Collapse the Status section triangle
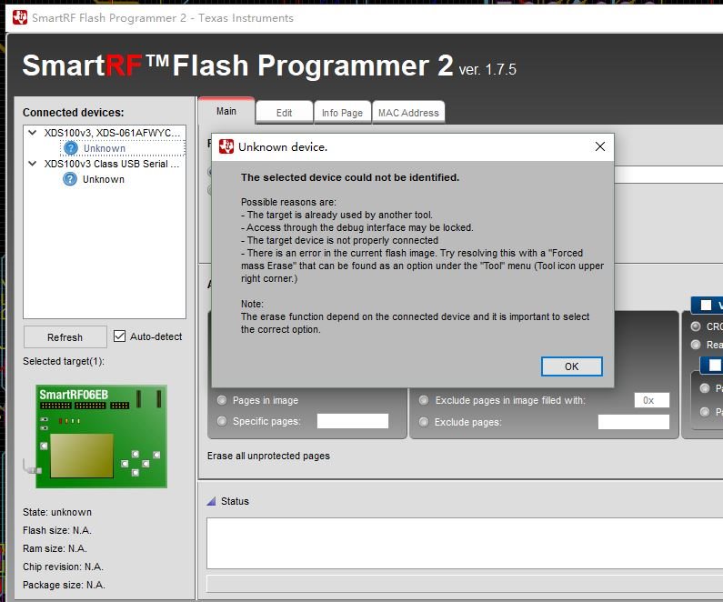 tap(211, 501)
